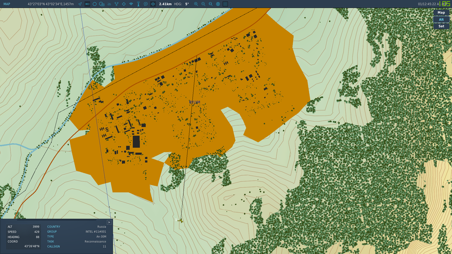Open the chat message bubble icon
Screen dimensions: 452x254
point(146,4)
